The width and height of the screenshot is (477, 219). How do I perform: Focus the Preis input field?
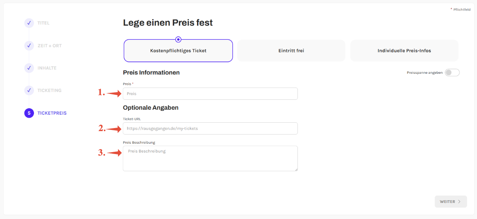pos(210,94)
